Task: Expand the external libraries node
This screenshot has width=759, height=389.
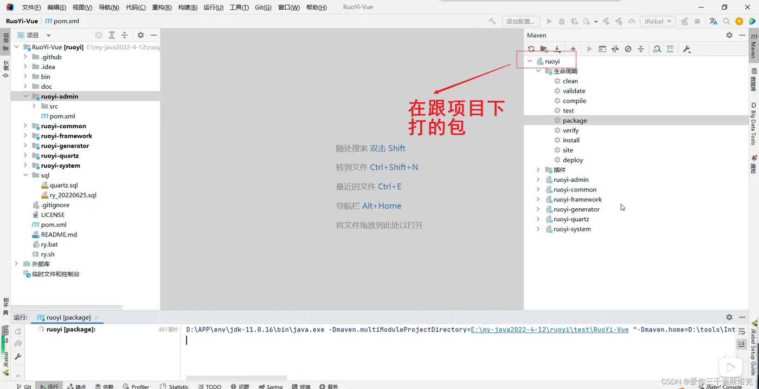Action: click(16, 264)
